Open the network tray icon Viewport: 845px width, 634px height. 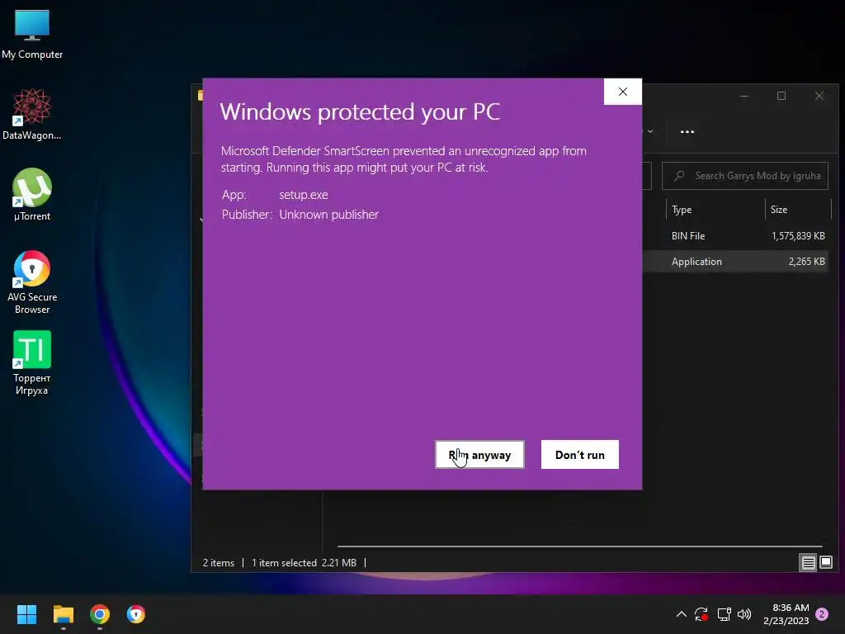(724, 614)
